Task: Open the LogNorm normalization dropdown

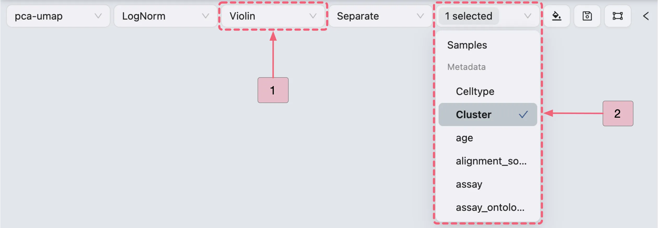Action: click(165, 16)
